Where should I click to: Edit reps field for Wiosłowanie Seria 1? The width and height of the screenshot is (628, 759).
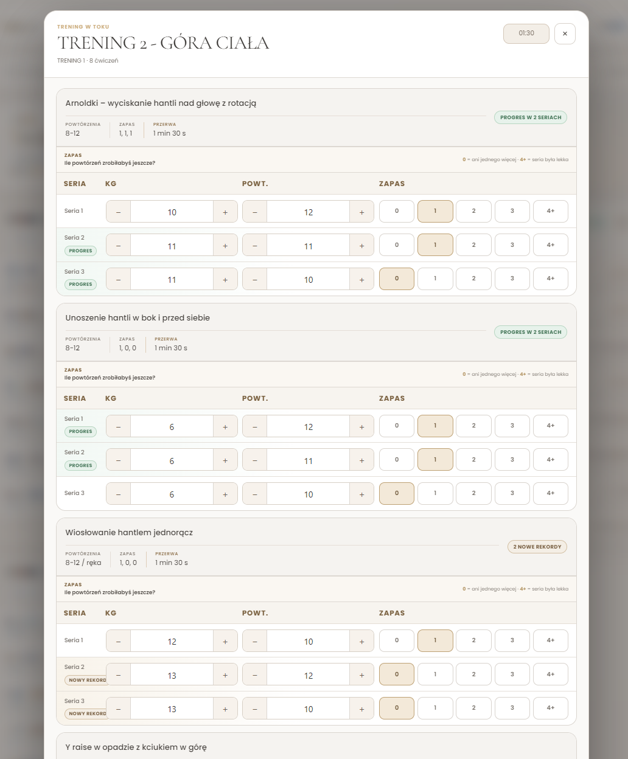[x=308, y=641]
